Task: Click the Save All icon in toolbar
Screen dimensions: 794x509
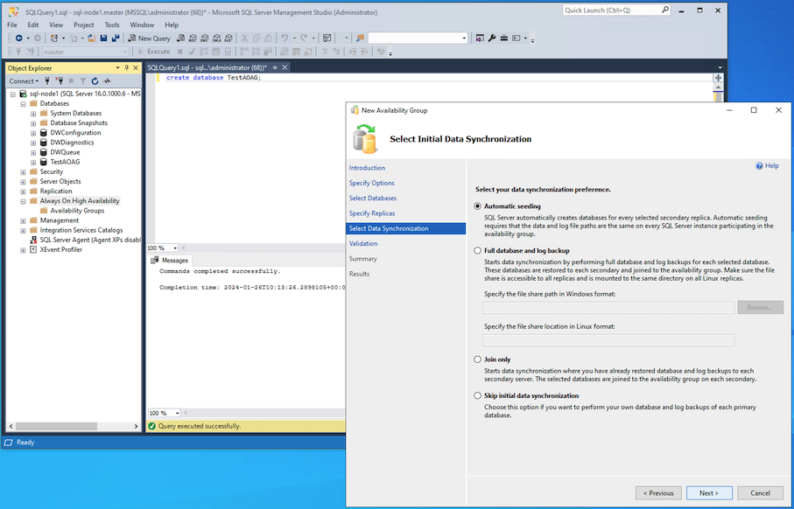Action: tap(116, 38)
